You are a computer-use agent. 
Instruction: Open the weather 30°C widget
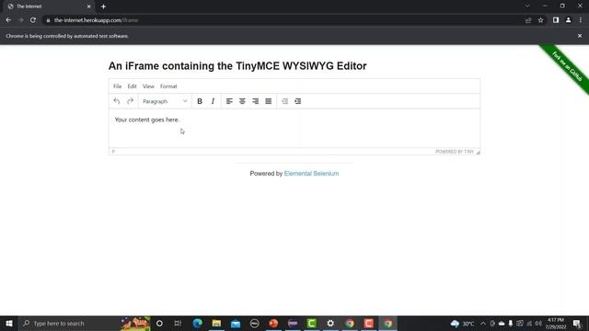point(462,323)
